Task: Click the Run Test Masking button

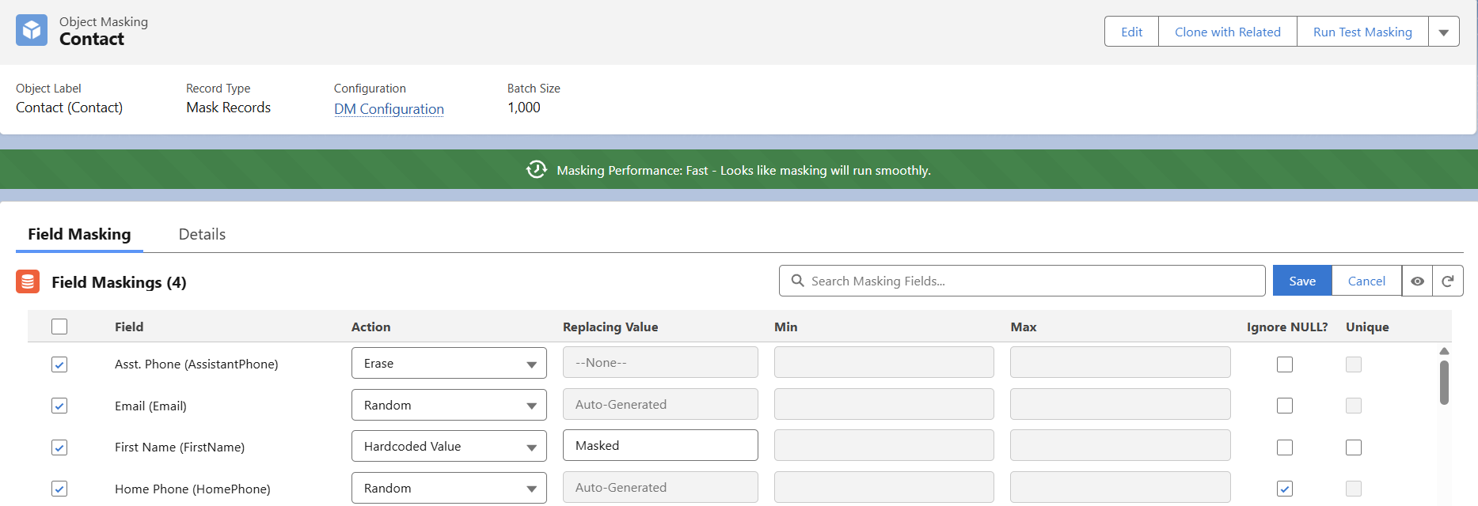Action: pos(1362,32)
